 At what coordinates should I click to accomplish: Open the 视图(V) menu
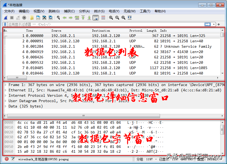[x=39, y=11]
